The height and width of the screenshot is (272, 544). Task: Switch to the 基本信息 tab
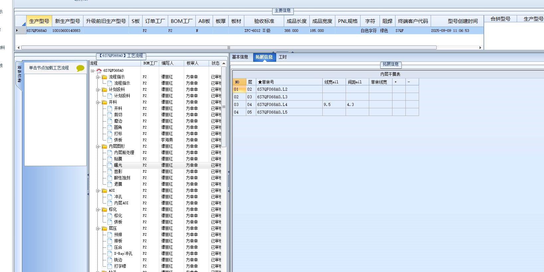click(240, 57)
